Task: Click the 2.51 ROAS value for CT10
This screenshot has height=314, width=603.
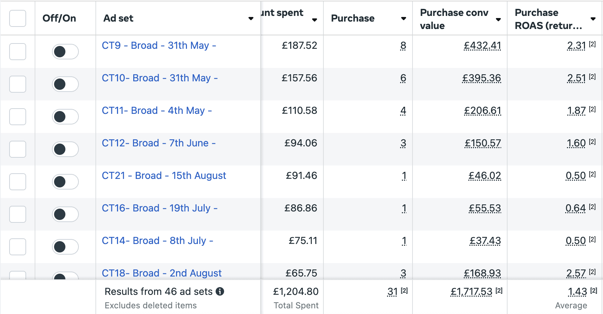Action: [x=576, y=78]
